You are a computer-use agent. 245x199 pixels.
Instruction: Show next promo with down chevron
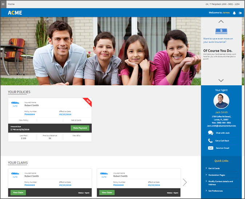pyautogui.click(x=221, y=81)
